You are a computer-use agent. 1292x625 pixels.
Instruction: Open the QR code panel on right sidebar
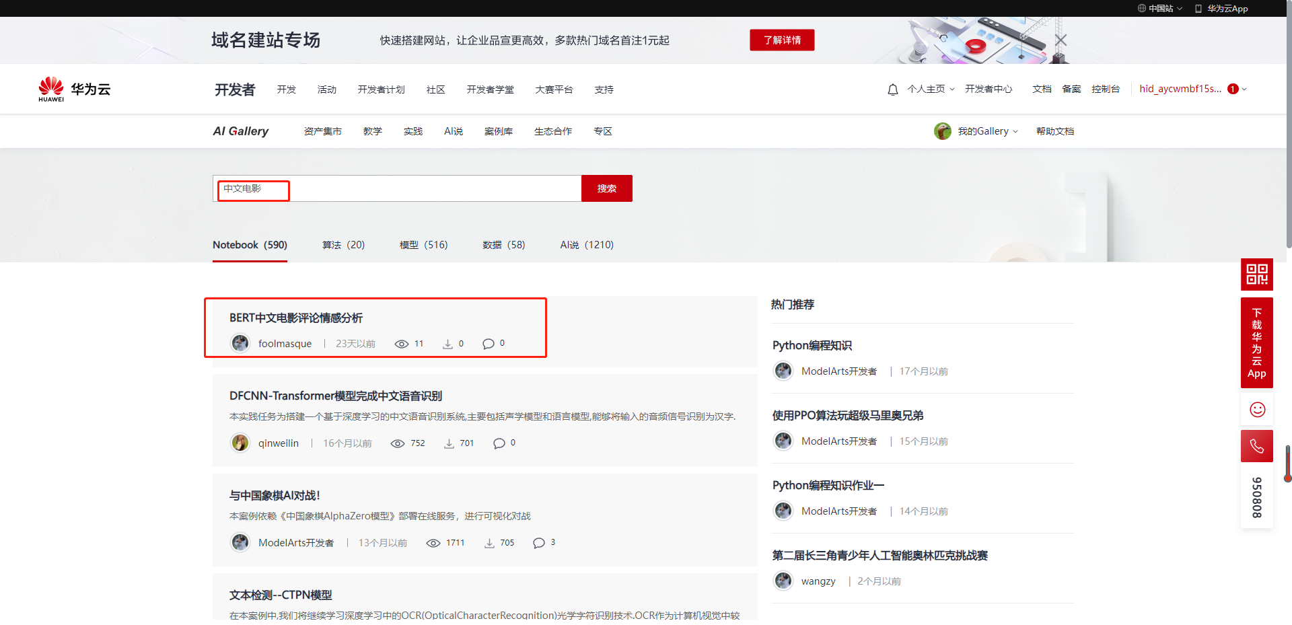click(1256, 274)
